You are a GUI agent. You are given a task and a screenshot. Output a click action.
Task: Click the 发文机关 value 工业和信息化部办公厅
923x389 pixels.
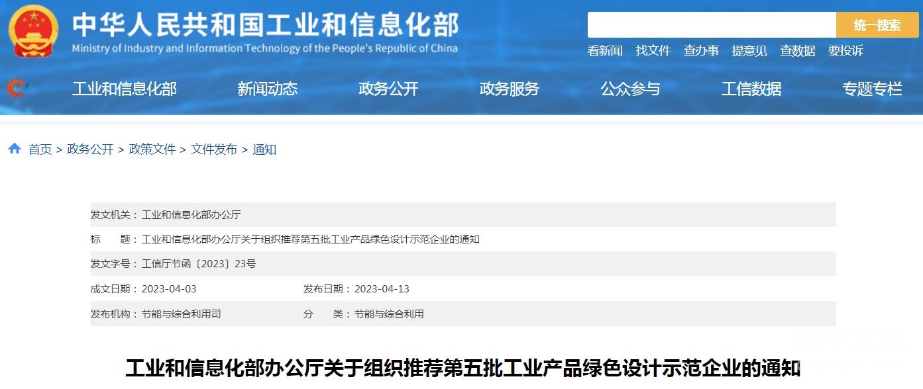tap(191, 215)
